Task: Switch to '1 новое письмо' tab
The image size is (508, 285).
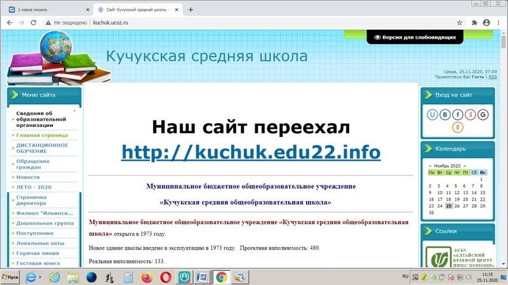Action: [44, 10]
